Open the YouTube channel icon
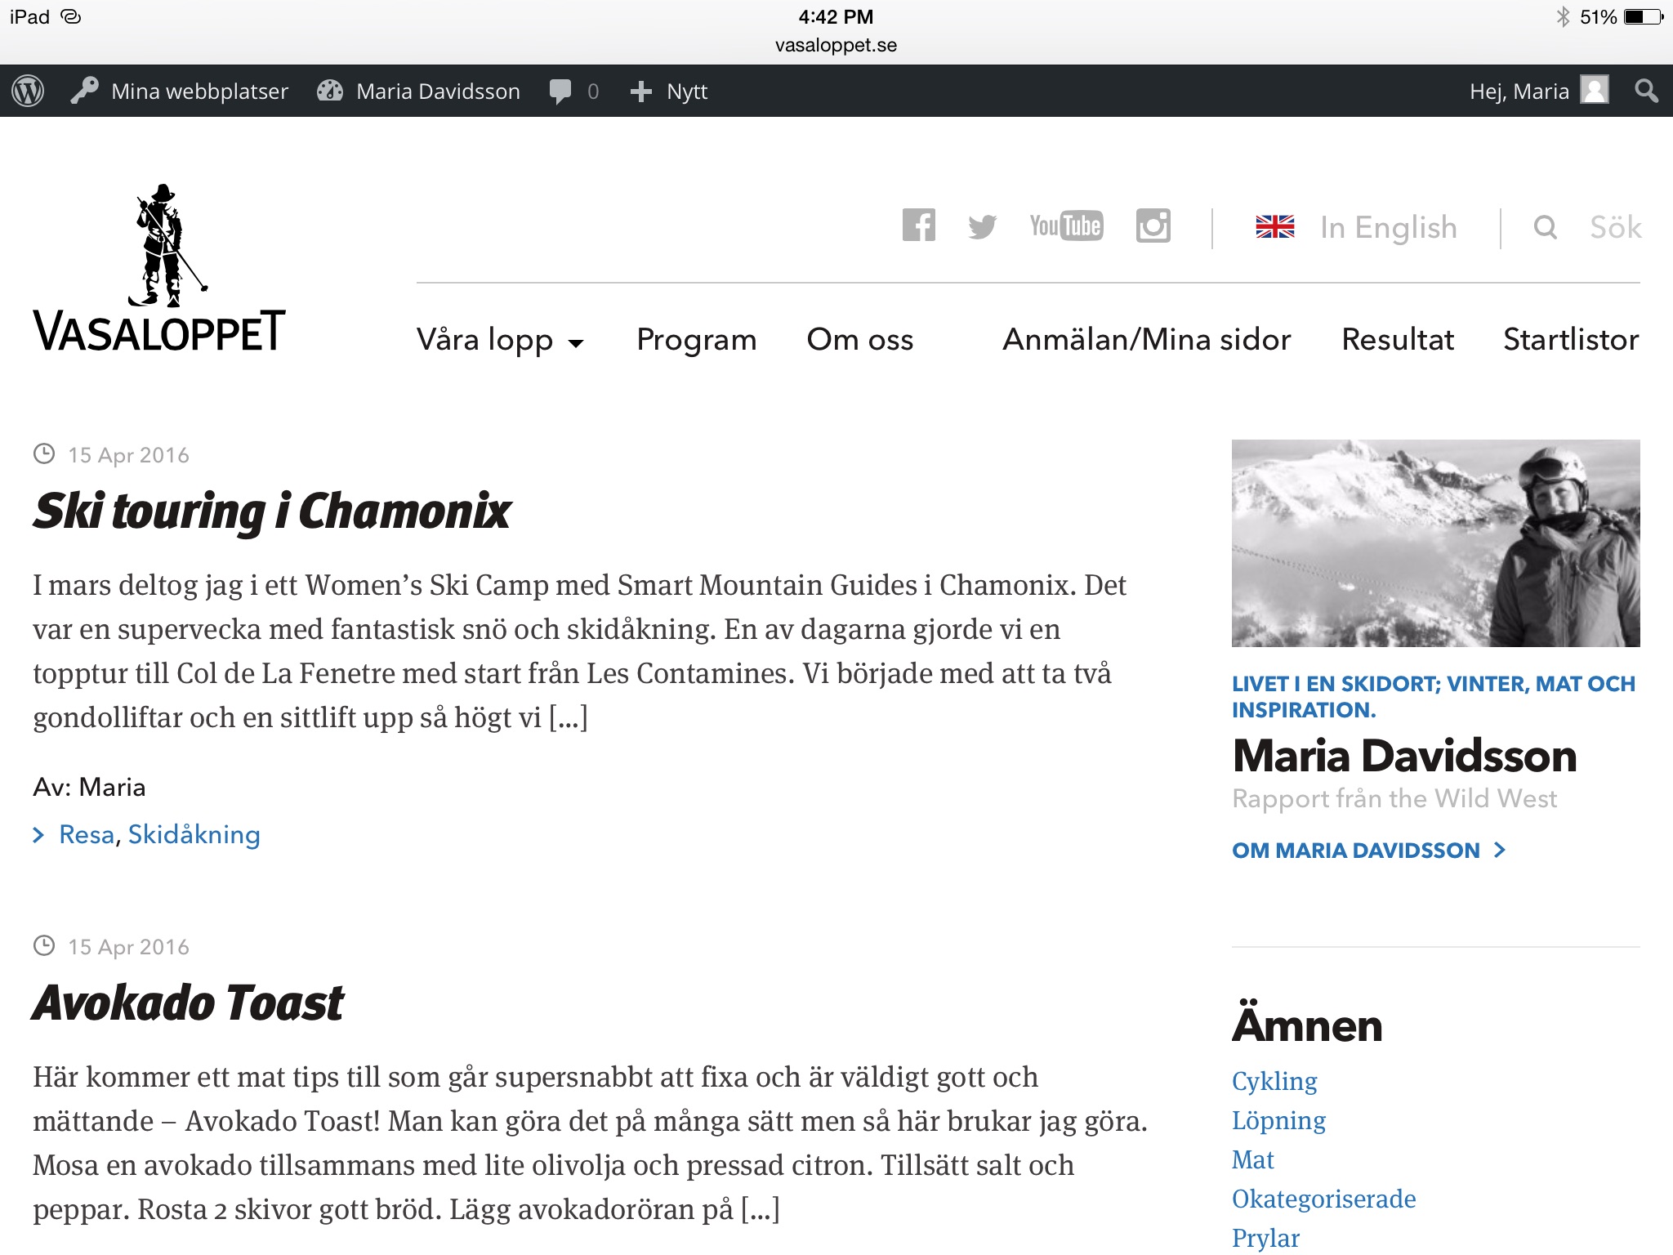 [1066, 226]
